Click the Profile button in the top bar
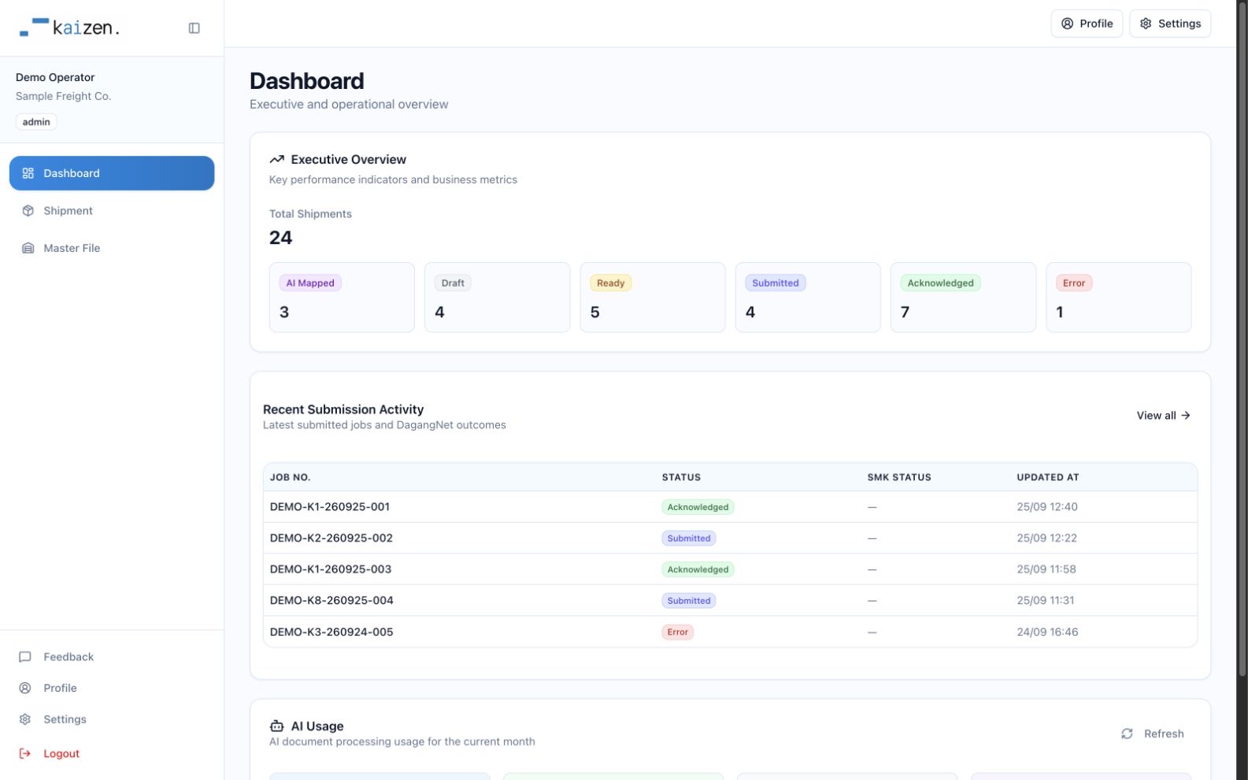This screenshot has width=1248, height=780. coord(1087,24)
